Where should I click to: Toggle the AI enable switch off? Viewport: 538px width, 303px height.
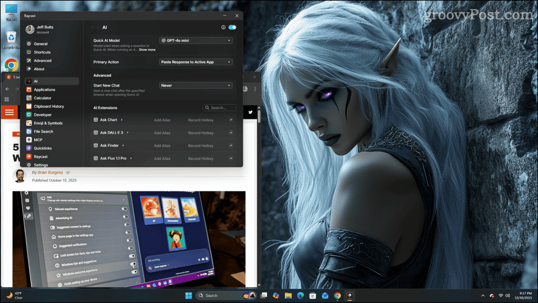[232, 27]
